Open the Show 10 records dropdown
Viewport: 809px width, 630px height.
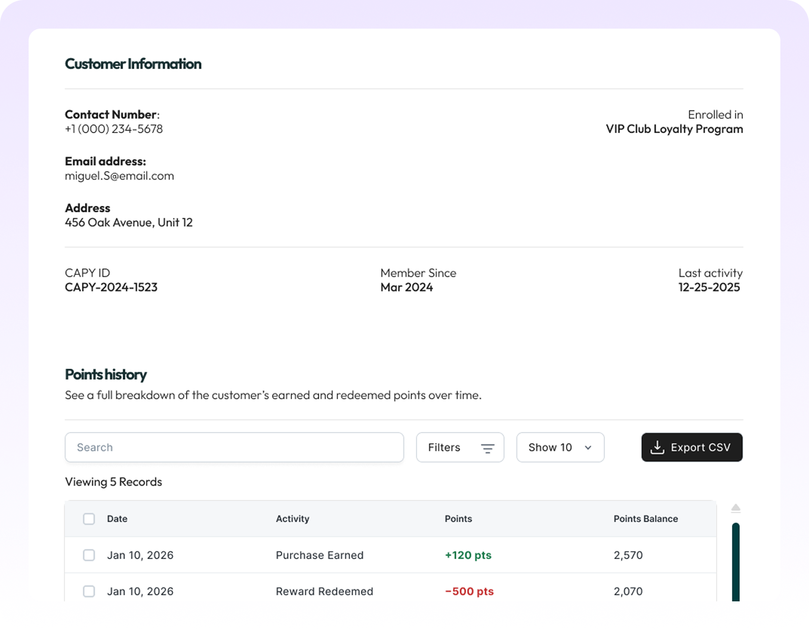point(560,447)
